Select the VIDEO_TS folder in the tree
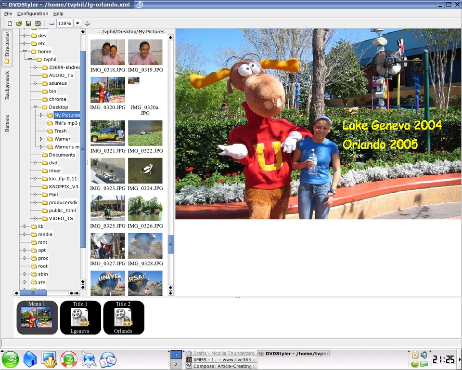 click(x=61, y=218)
